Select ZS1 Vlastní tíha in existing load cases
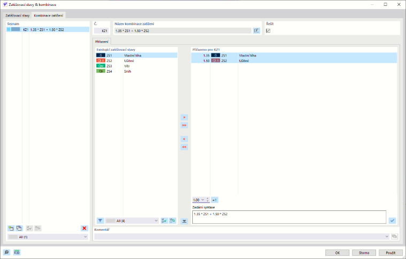Viewport: 406px width, 259px height. pyautogui.click(x=136, y=56)
